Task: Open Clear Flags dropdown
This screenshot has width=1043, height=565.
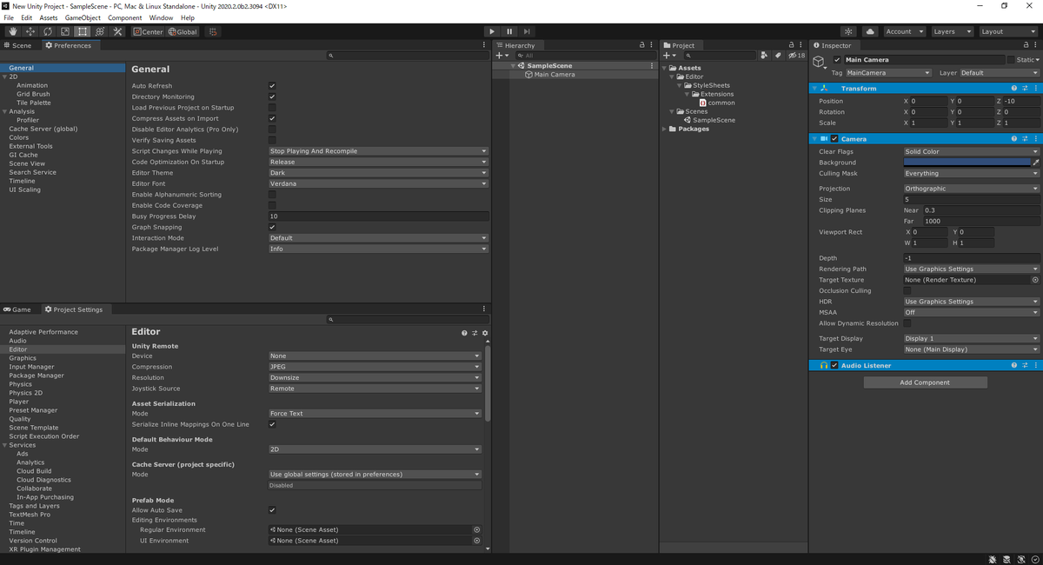Action: (x=971, y=151)
